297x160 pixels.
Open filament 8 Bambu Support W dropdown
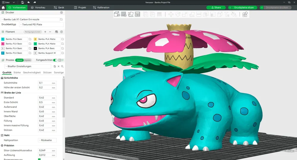pyautogui.click(x=49, y=53)
